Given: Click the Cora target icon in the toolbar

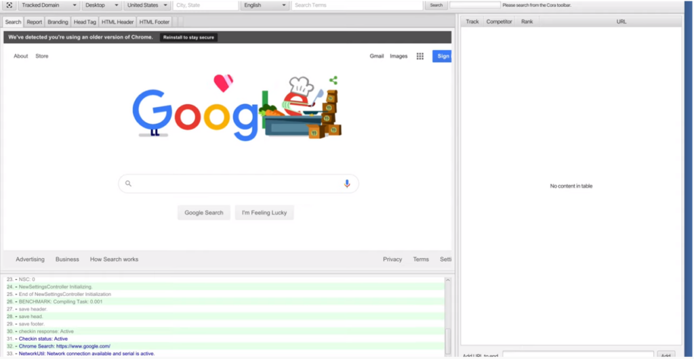Looking at the screenshot, I should (9, 5).
